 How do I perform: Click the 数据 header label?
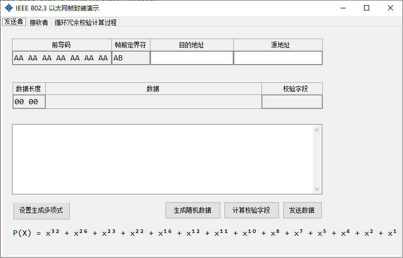tap(154, 89)
